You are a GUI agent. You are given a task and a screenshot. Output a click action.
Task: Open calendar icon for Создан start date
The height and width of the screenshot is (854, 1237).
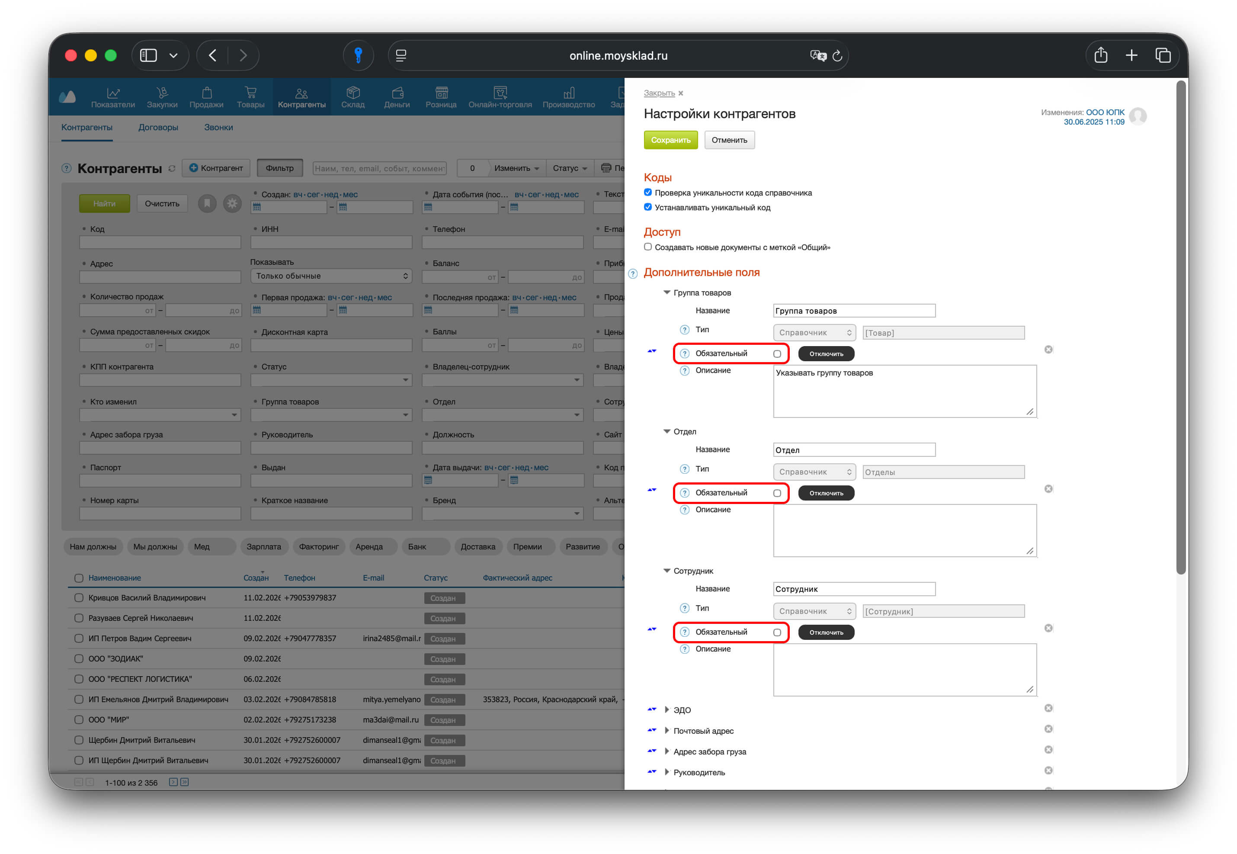(257, 207)
